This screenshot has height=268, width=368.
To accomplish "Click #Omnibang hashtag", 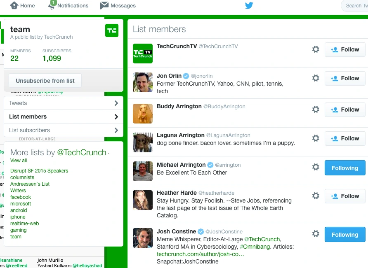I will point(255,247).
